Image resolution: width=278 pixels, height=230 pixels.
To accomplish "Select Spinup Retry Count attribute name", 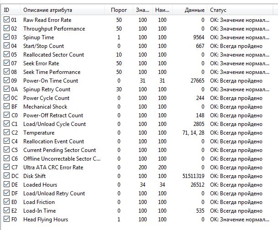I will [47, 89].
